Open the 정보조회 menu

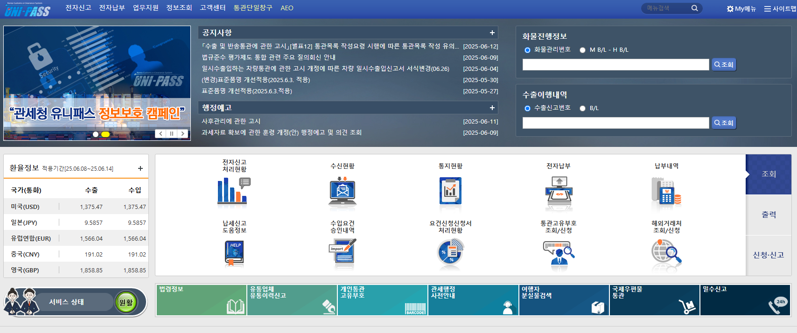179,8
